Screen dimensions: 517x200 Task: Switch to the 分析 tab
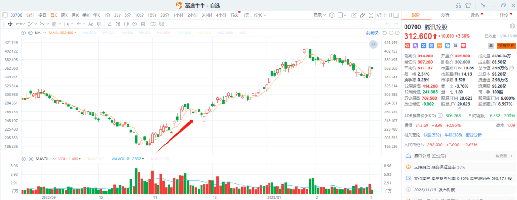[445, 15]
